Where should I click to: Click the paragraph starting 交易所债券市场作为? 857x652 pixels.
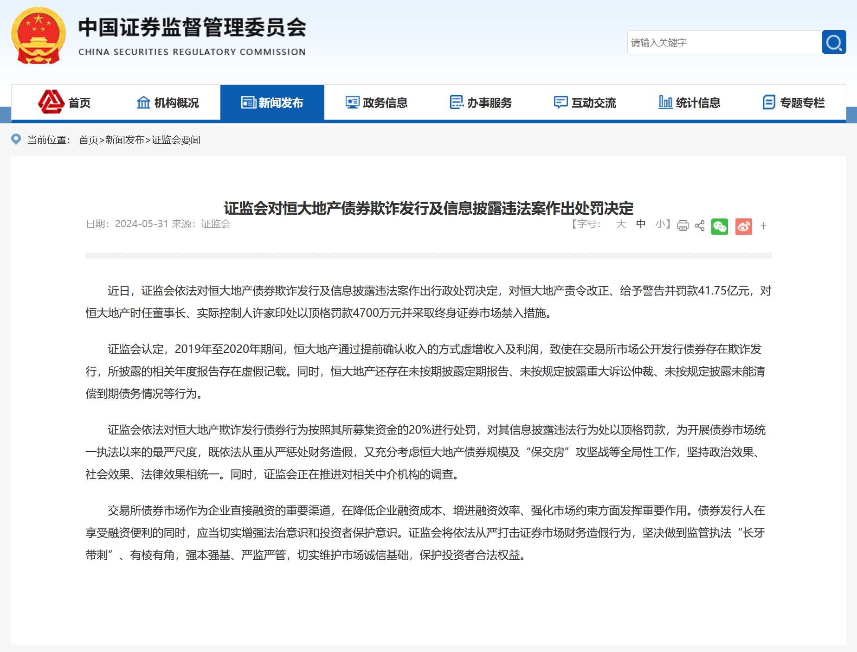[x=429, y=533]
